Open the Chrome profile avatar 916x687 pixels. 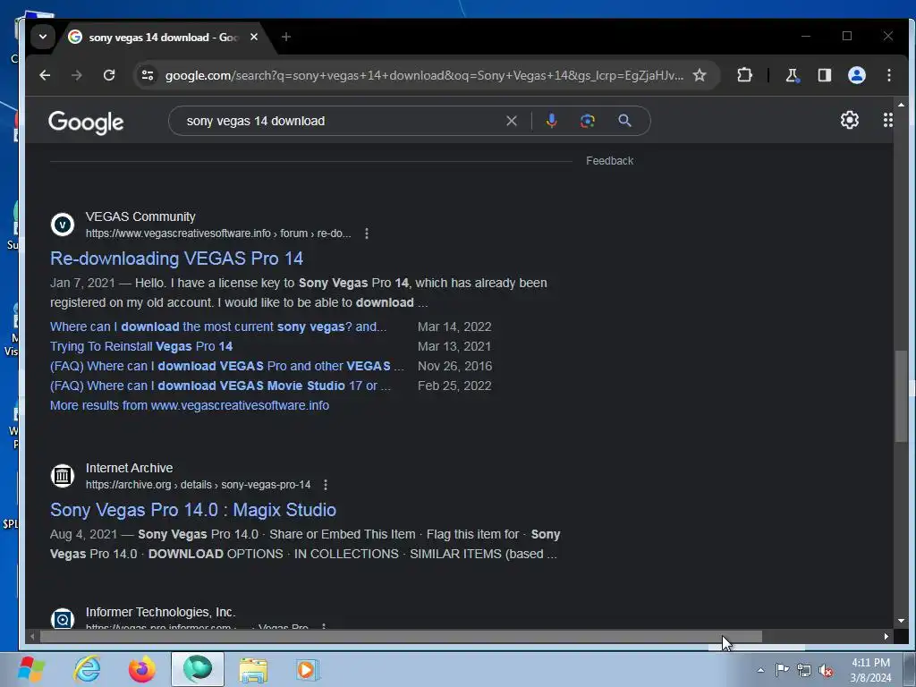[x=856, y=75]
